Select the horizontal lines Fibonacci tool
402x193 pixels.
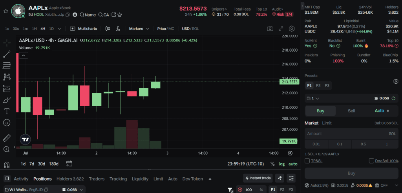click(x=7, y=66)
